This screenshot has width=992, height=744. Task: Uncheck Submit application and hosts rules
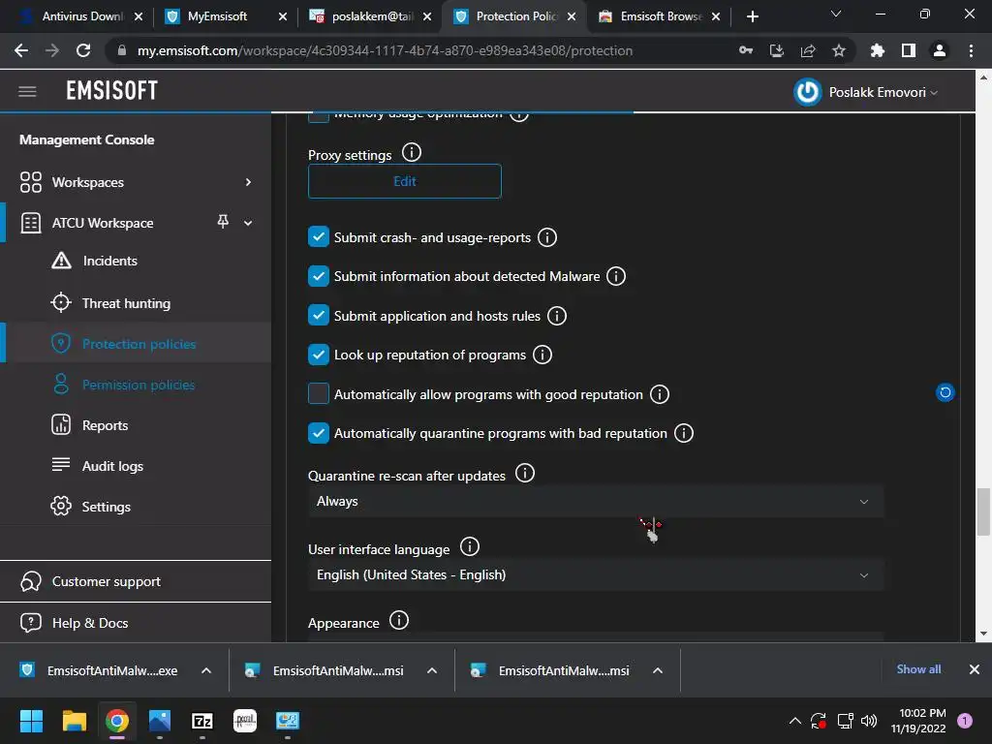318,315
